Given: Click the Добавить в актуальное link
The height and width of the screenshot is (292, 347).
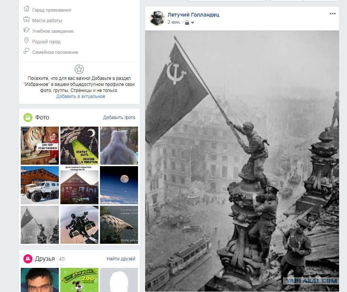Looking at the screenshot, I should 81,96.
